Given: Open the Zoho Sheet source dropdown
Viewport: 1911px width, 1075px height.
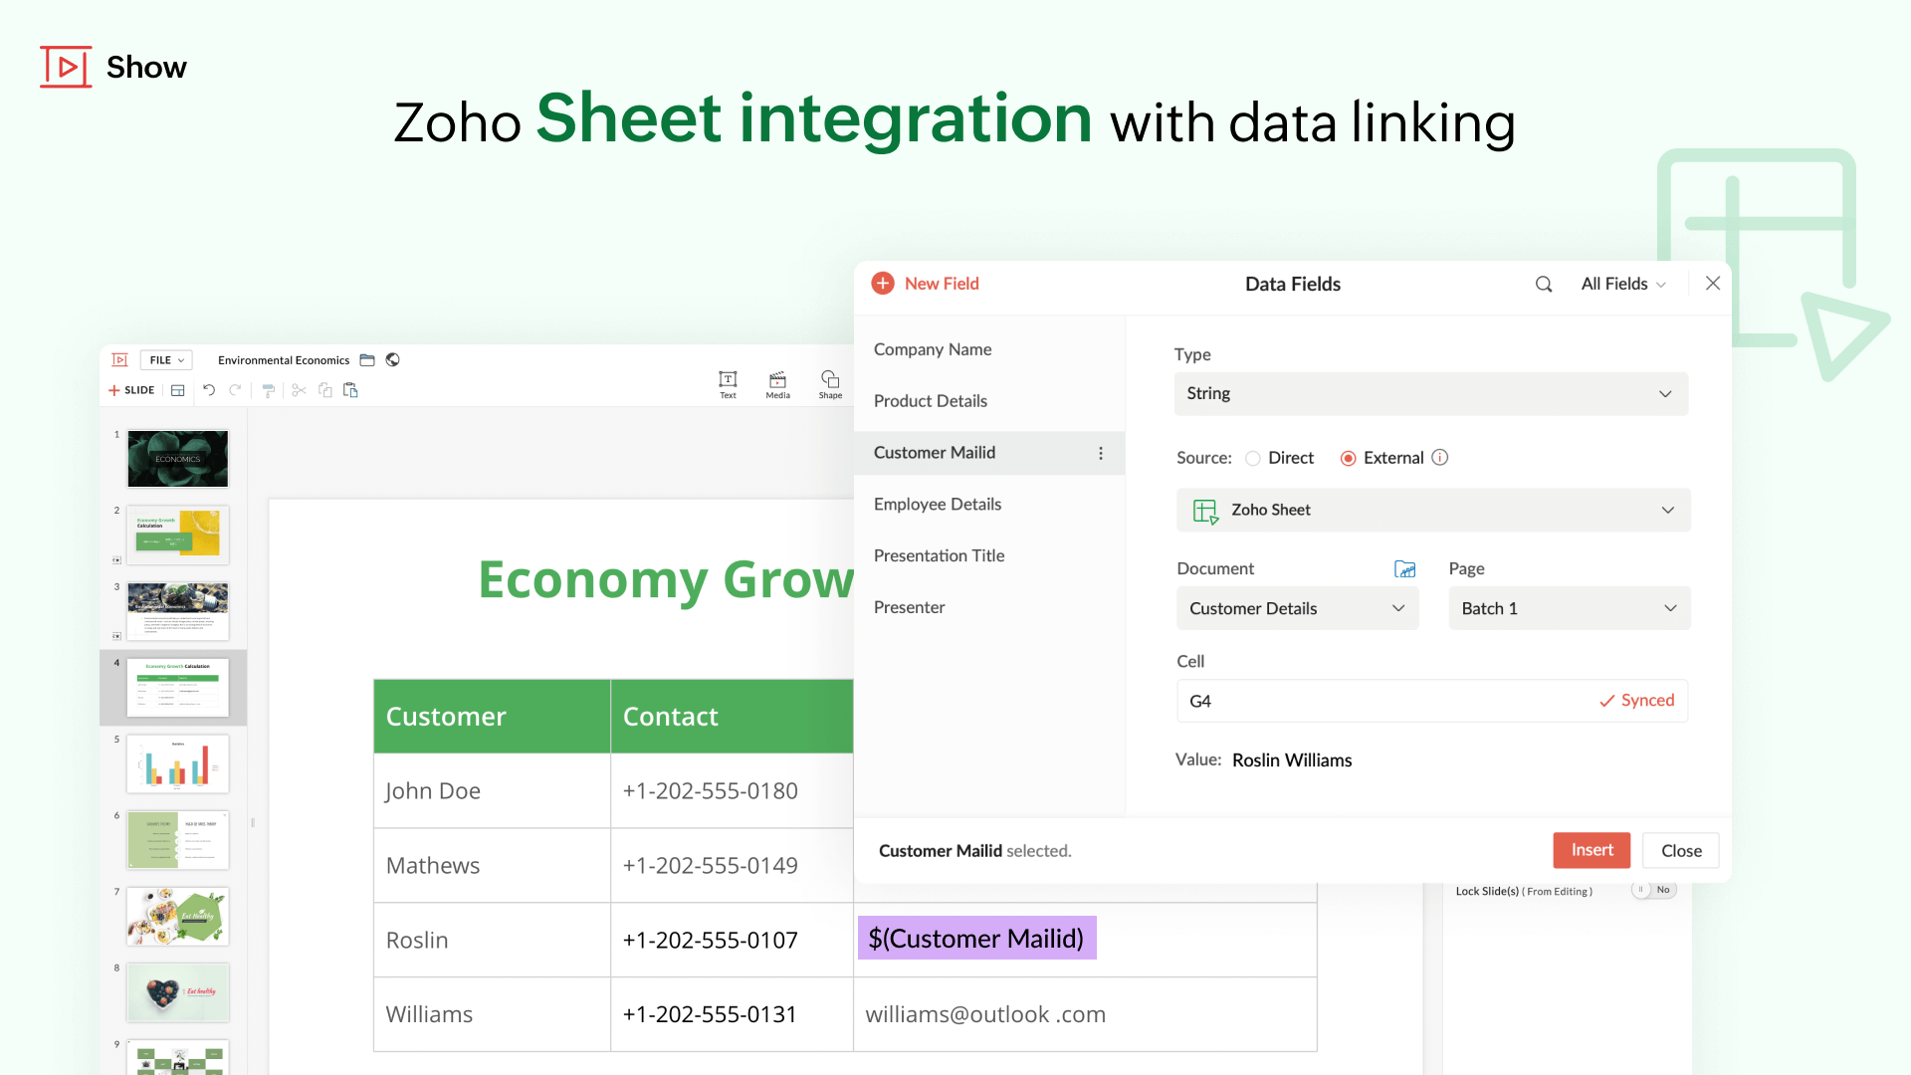Looking at the screenshot, I should click(x=1433, y=510).
